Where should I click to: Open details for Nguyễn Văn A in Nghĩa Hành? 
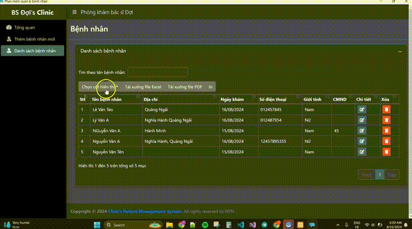pos(362,141)
